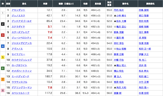Click the frame number 1 white badge
The width and height of the screenshot is (163, 96).
[3, 13]
